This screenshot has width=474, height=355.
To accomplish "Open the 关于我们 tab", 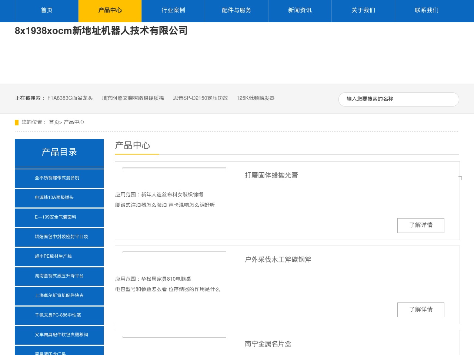I will point(363,10).
